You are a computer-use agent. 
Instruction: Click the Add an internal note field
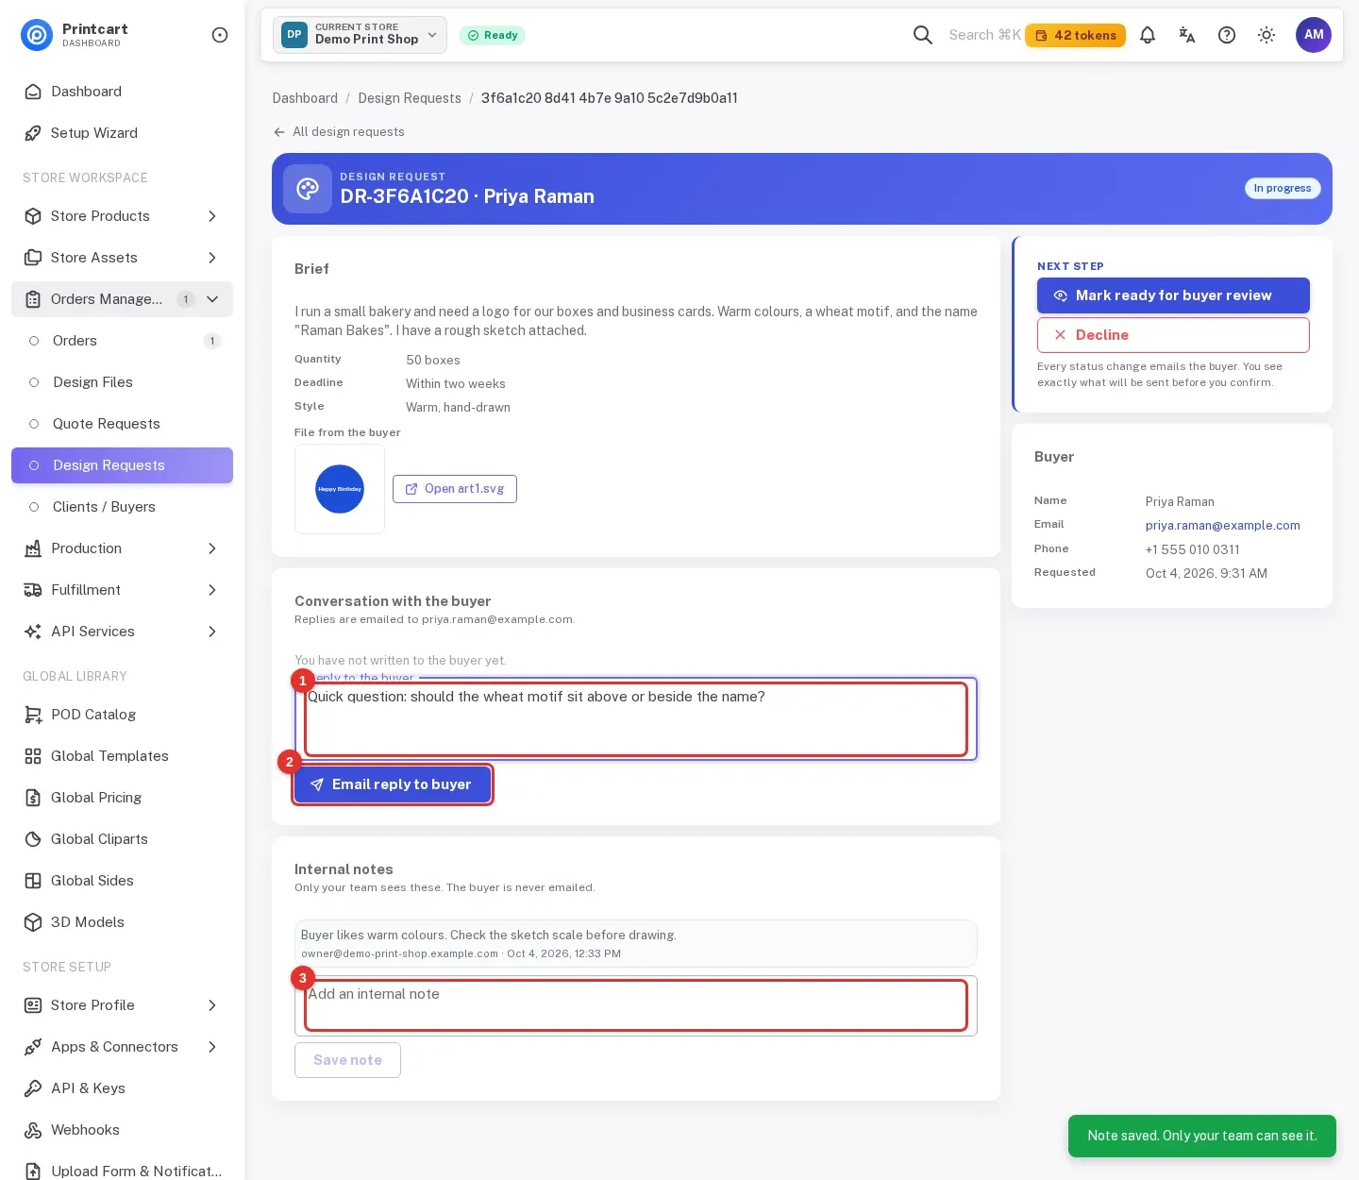636,1005
